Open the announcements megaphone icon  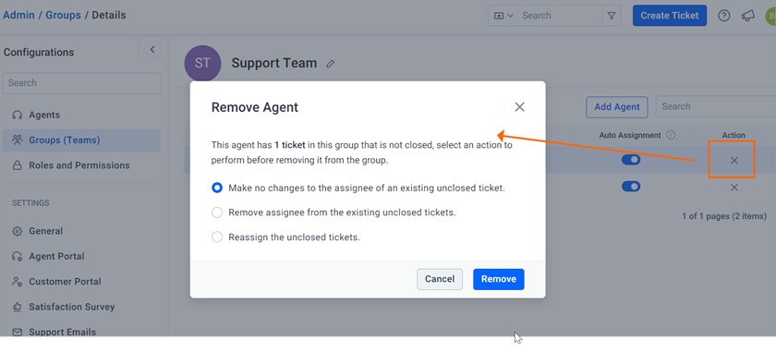(x=747, y=16)
